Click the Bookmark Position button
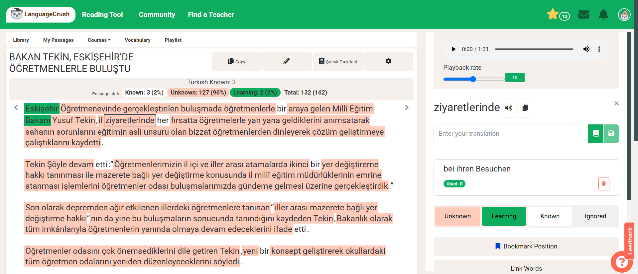The image size is (638, 274). coord(526,246)
